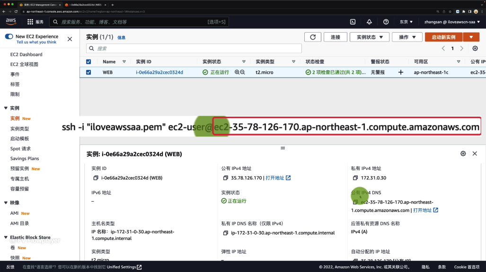This screenshot has height=272, width=486.
Task: Switch to second browser tab
Action: pyautogui.click(x=85, y=5)
